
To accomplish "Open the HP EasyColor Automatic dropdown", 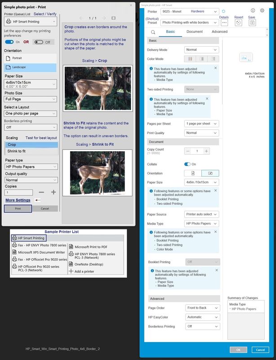I will point(203,317).
